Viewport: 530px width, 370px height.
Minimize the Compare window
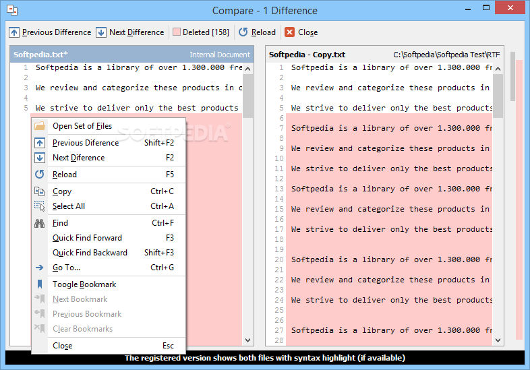pos(468,9)
